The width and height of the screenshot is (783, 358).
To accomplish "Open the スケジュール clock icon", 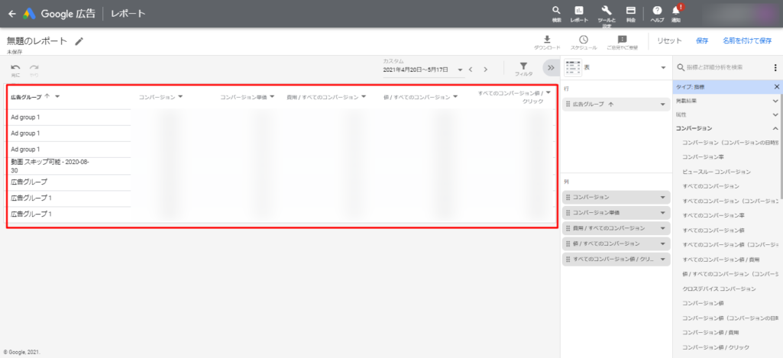I will (x=584, y=41).
